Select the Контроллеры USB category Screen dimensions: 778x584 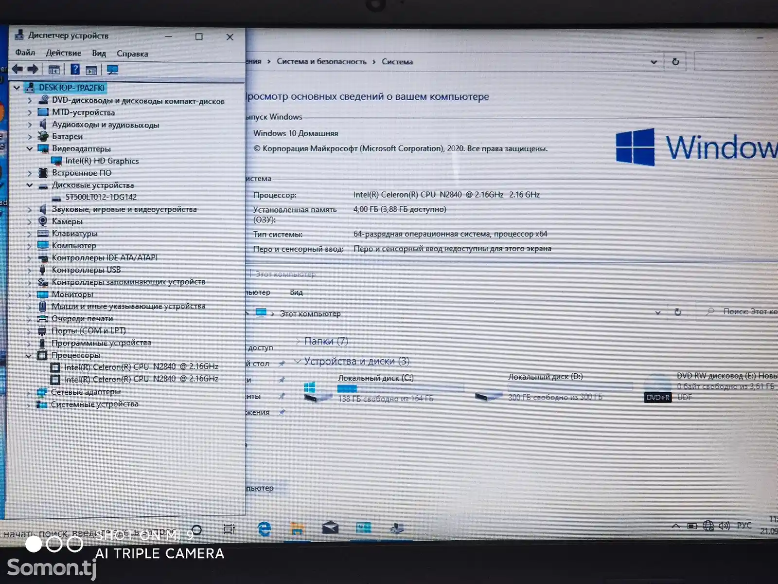pos(86,270)
